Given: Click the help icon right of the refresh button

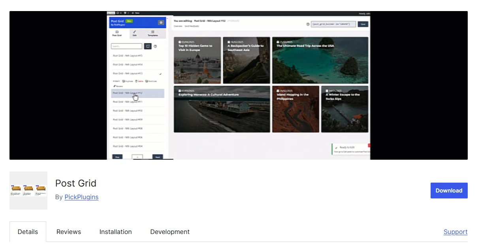Looking at the screenshot, I should (x=155, y=46).
